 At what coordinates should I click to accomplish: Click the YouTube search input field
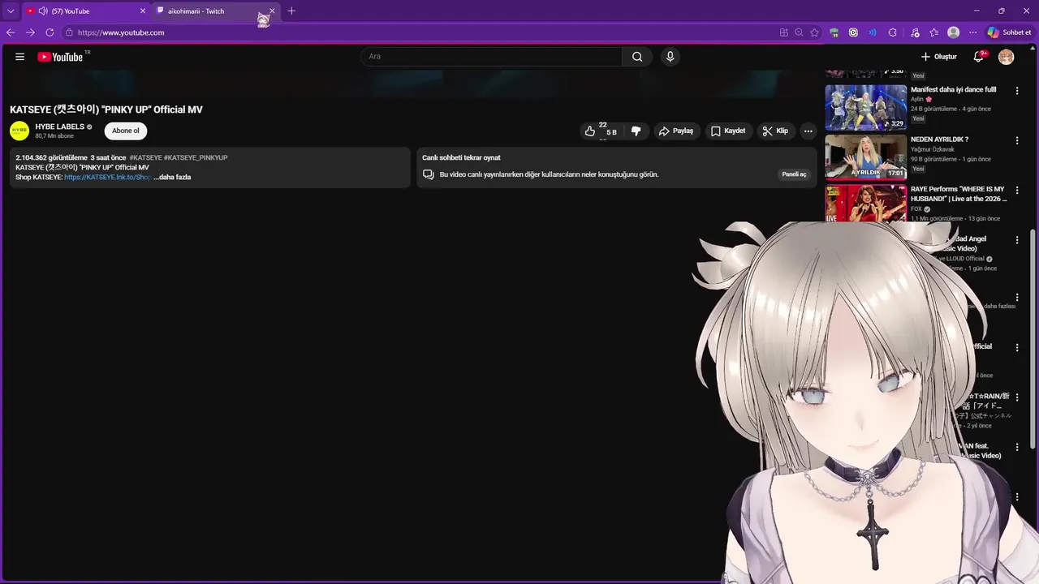tap(491, 57)
